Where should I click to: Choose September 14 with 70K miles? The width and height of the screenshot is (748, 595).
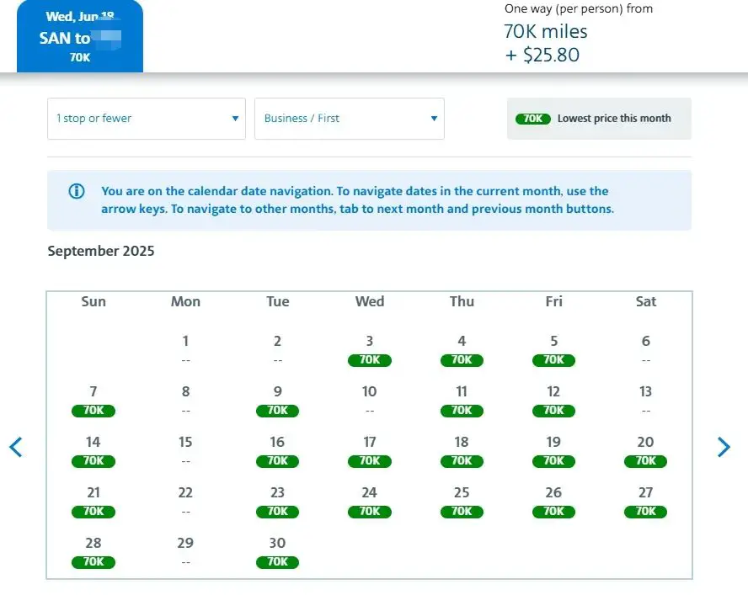(x=93, y=451)
